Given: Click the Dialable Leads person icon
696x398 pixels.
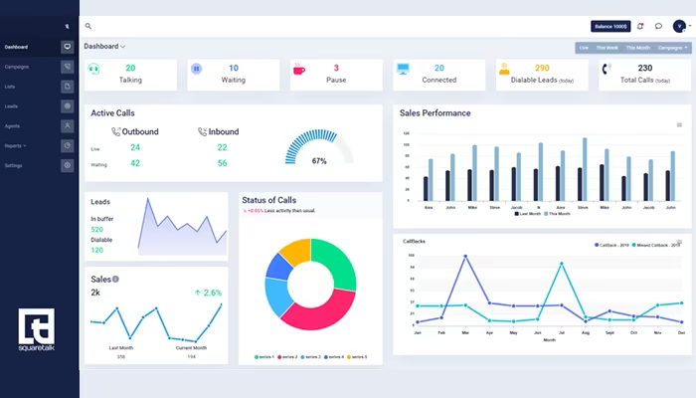Looking at the screenshot, I should (x=504, y=69).
